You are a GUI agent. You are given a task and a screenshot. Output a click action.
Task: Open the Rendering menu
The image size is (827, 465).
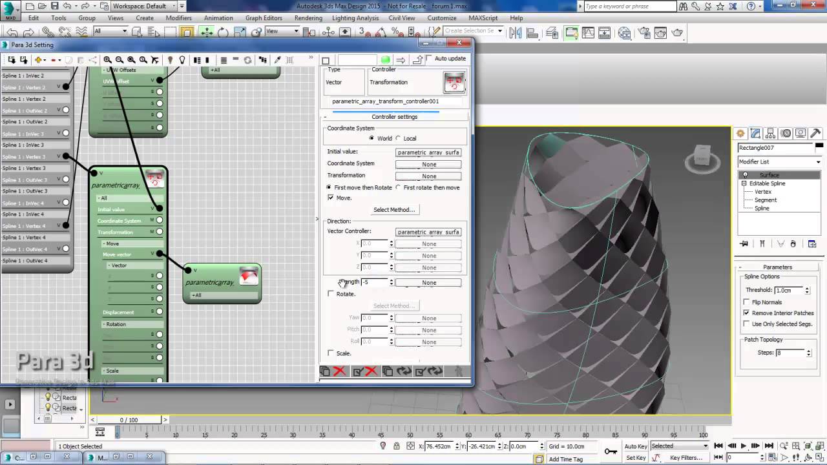308,18
